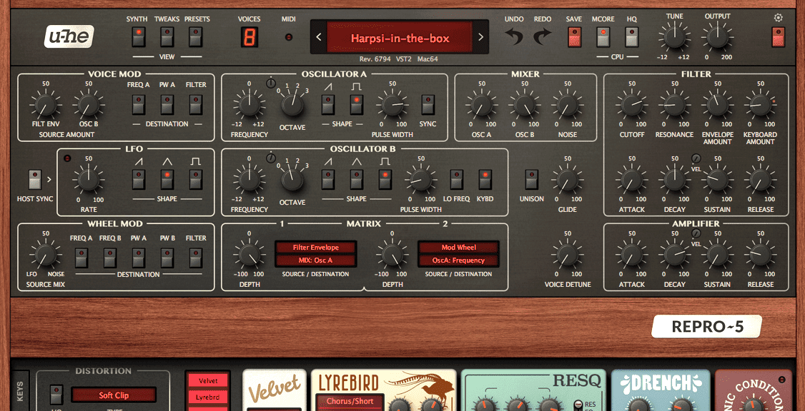Click the Save button switch
805x411 pixels.
pos(575,37)
